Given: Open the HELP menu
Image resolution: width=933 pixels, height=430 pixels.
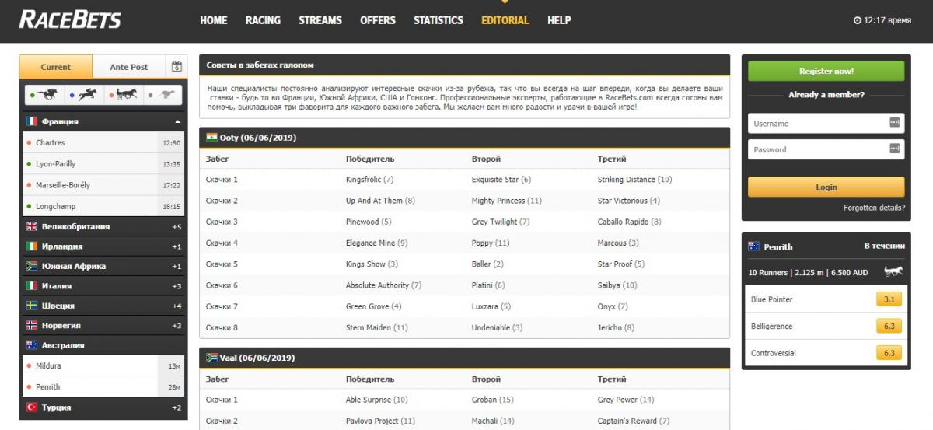Looking at the screenshot, I should pos(559,20).
